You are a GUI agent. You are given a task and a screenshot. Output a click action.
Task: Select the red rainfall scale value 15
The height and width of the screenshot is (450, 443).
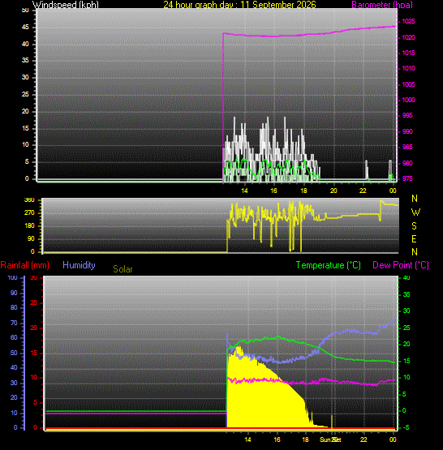point(34,353)
